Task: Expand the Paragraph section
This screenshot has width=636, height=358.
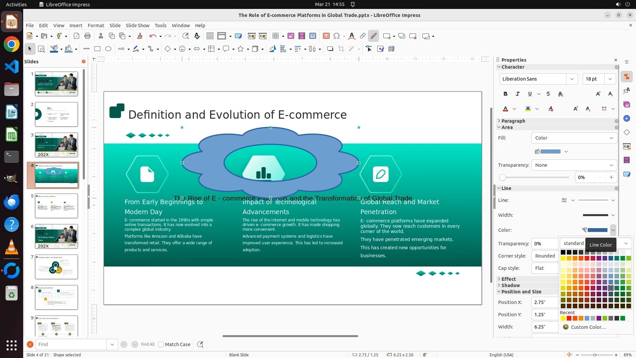Action: pos(513,121)
